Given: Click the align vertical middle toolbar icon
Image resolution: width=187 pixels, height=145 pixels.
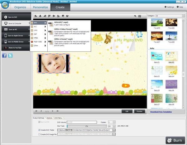Looking at the screenshot, I should 54,16.
